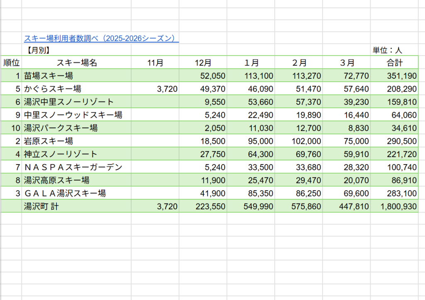This screenshot has width=425, height=300.
Task: Click the スキー場名 column header cell
Action: click(77, 63)
